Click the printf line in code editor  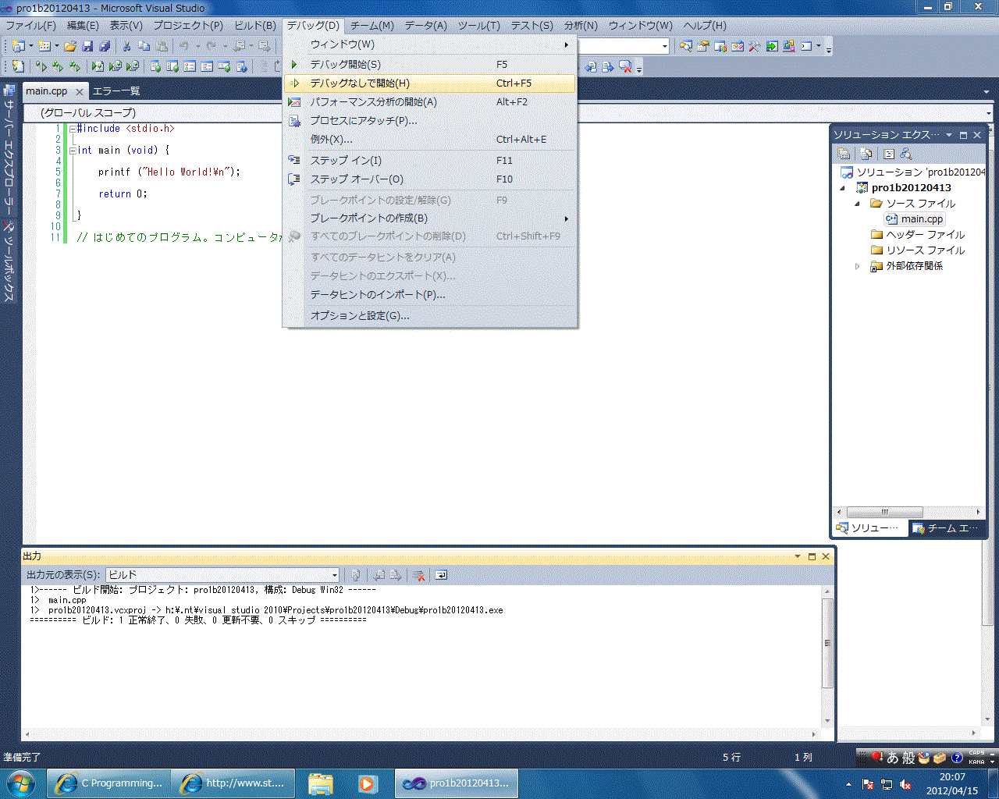click(x=169, y=172)
